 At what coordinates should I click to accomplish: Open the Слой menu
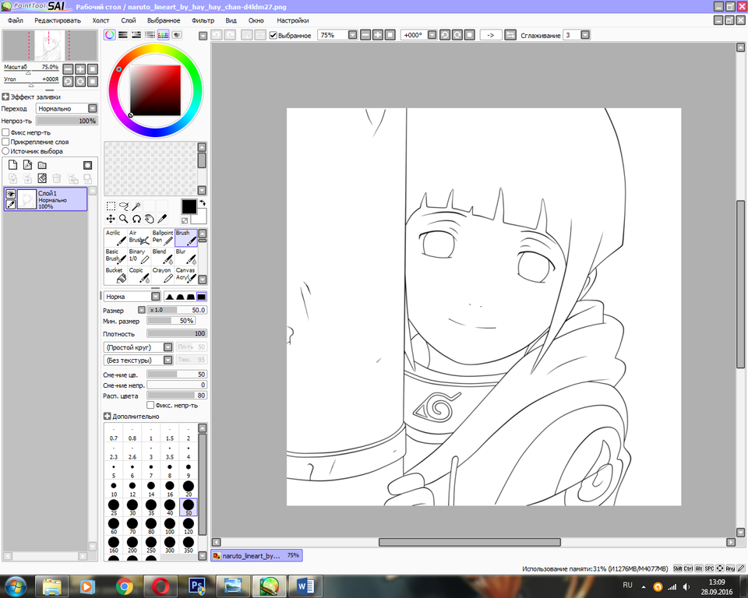pos(129,20)
